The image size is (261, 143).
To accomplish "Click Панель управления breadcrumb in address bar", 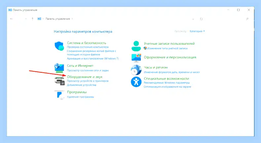I will click(57, 19).
